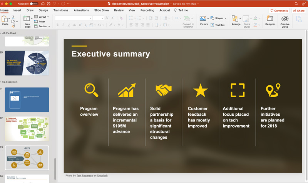Click the Align Text Left icon

tap(131, 25)
